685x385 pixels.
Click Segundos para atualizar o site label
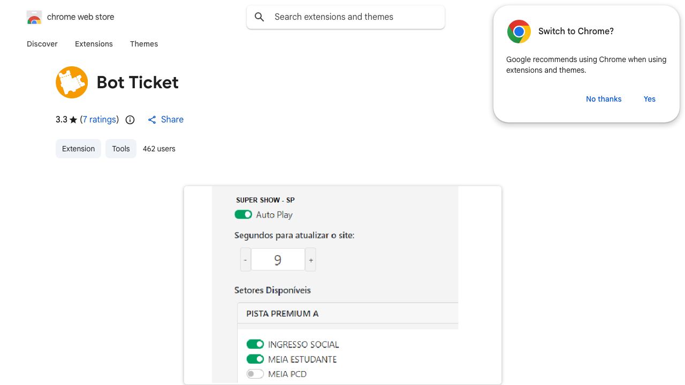click(294, 235)
